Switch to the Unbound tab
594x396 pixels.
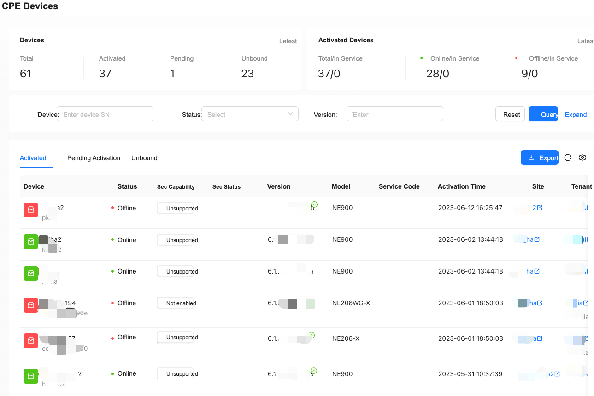coord(144,158)
